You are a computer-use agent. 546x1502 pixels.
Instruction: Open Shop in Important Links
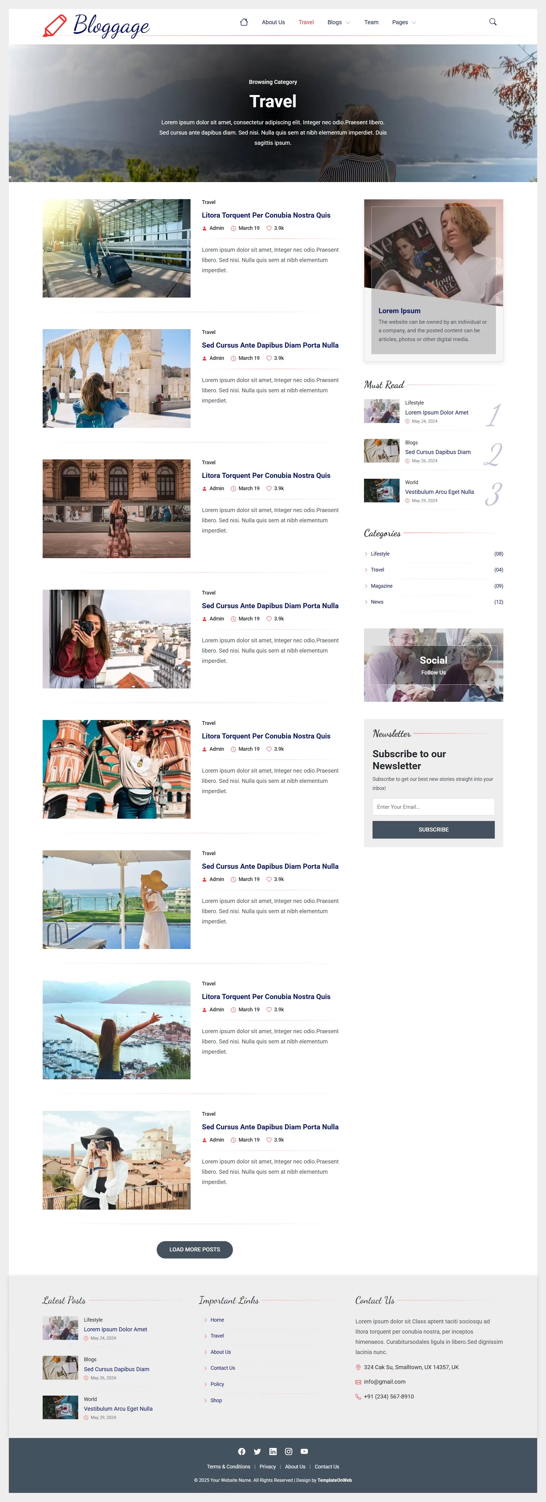pyautogui.click(x=216, y=1400)
